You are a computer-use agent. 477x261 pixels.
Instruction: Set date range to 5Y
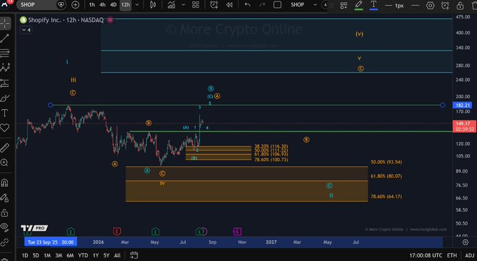[x=106, y=255]
